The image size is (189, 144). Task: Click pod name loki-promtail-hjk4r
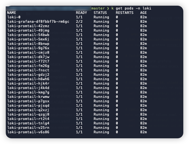pyautogui.click(x=28, y=84)
